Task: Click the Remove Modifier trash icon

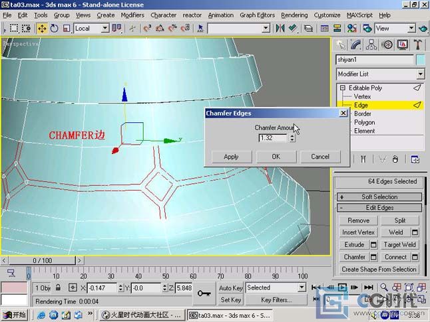Action: tap(395, 159)
